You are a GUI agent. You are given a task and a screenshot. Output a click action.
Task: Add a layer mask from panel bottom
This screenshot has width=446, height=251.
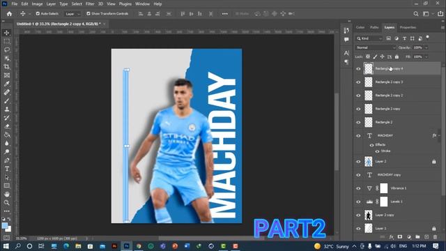400,237
